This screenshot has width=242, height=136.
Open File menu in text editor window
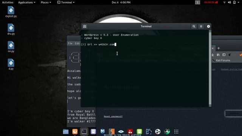(x=70, y=43)
